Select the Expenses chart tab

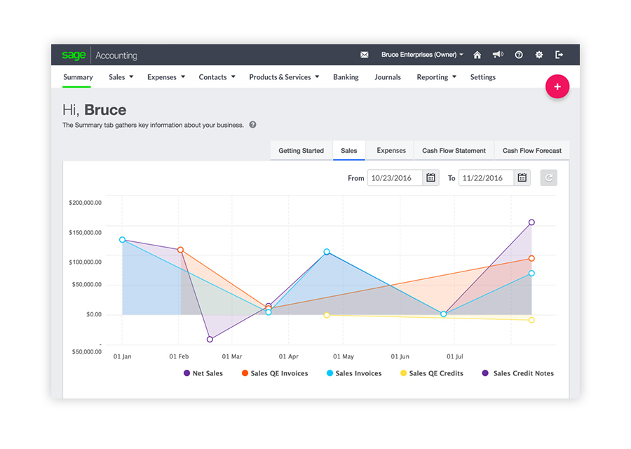(391, 151)
